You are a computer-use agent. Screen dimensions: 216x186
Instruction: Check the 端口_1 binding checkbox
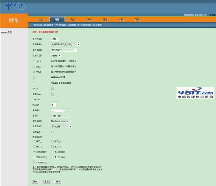tap(34, 141)
